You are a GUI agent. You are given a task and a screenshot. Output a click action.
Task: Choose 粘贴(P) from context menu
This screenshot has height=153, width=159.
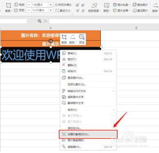click(88, 71)
